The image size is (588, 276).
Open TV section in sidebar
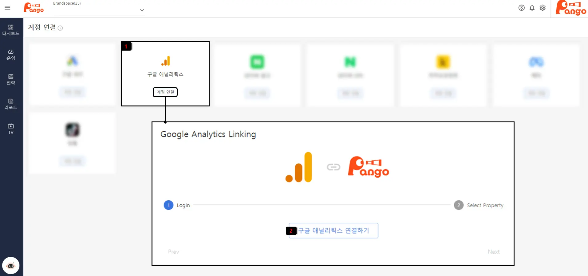pyautogui.click(x=11, y=129)
